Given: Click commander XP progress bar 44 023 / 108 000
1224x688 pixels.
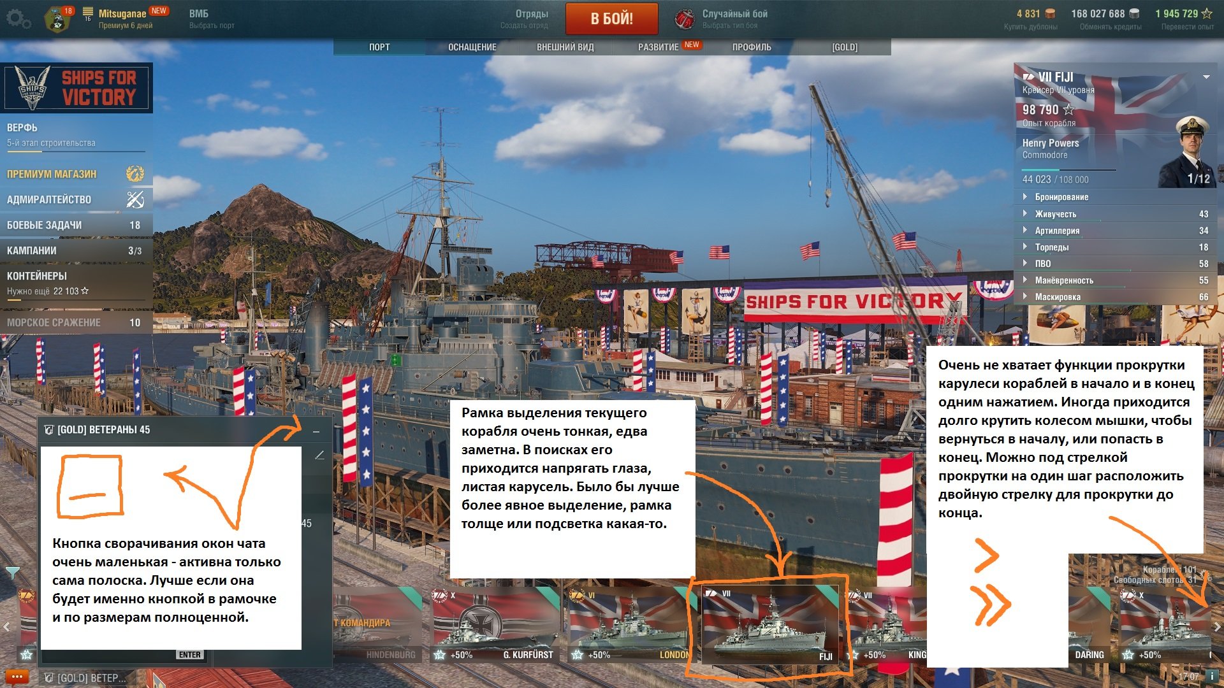Looking at the screenshot, I should (1068, 170).
